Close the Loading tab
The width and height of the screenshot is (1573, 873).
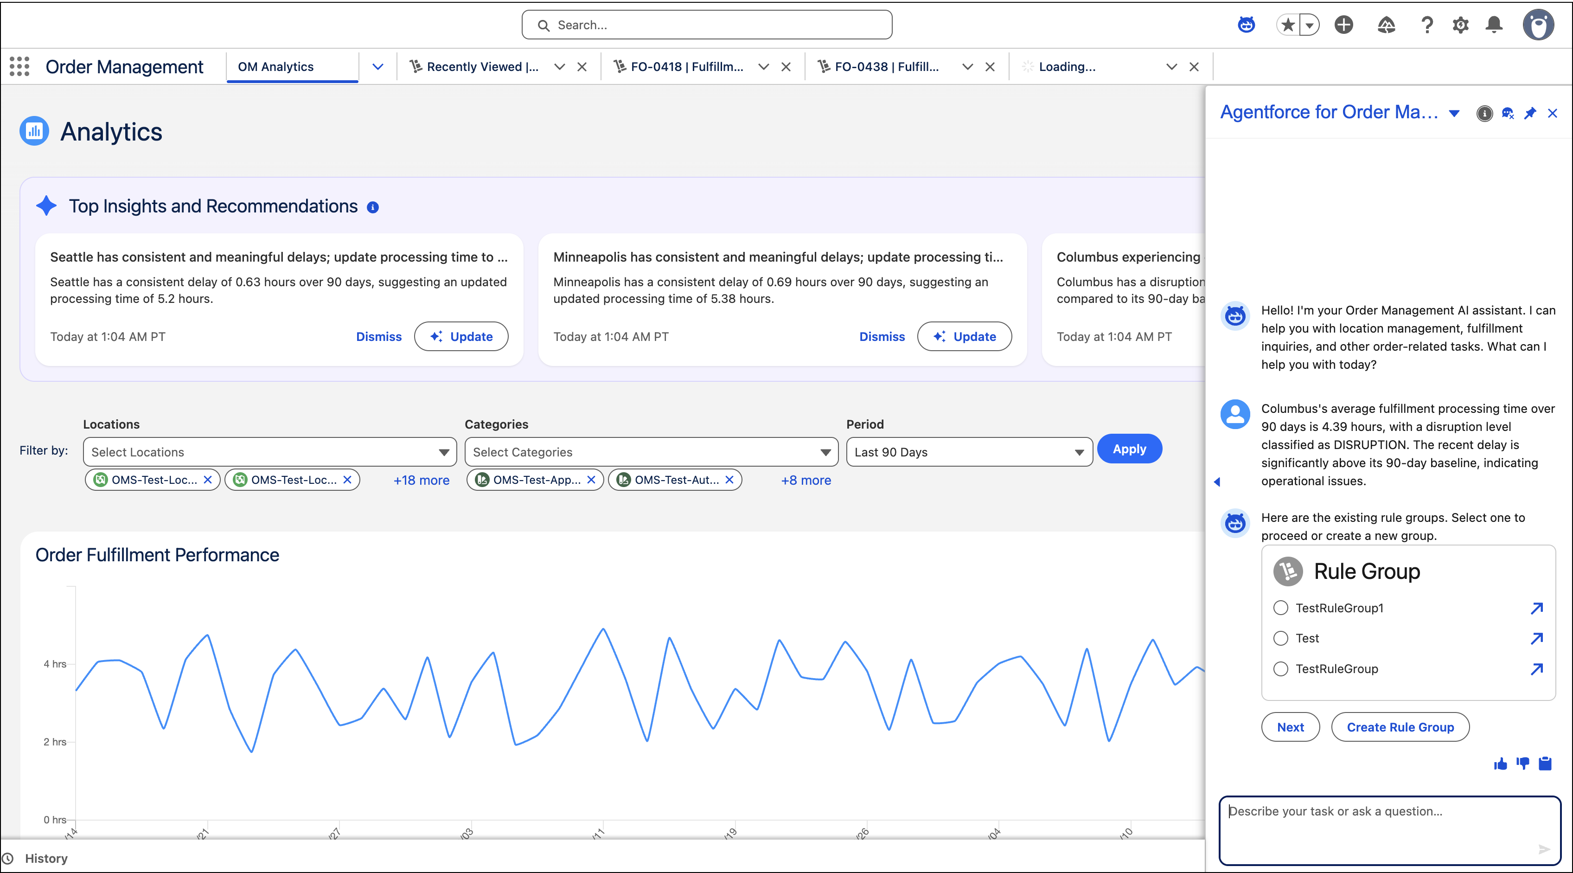click(x=1194, y=67)
